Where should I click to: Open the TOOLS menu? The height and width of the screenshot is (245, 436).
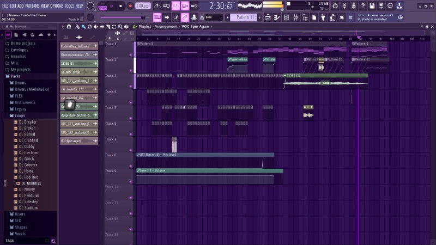coord(69,5)
